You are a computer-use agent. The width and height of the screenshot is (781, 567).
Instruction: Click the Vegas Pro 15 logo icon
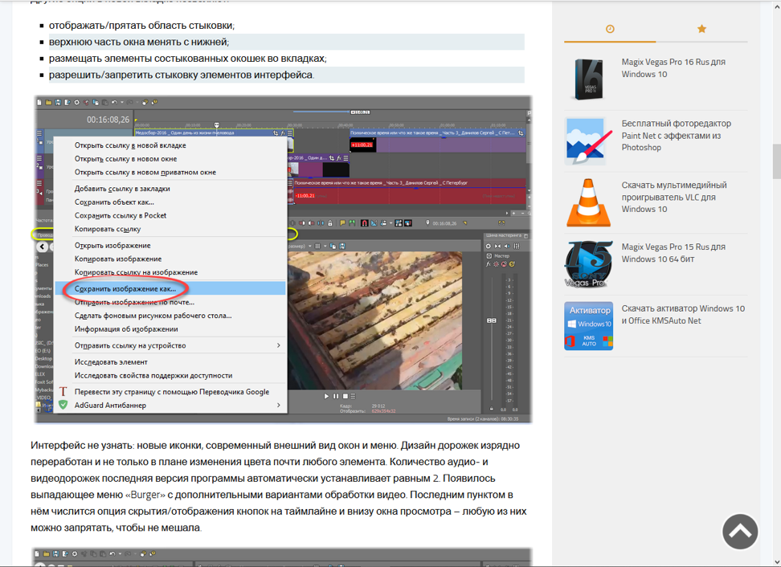(588, 264)
